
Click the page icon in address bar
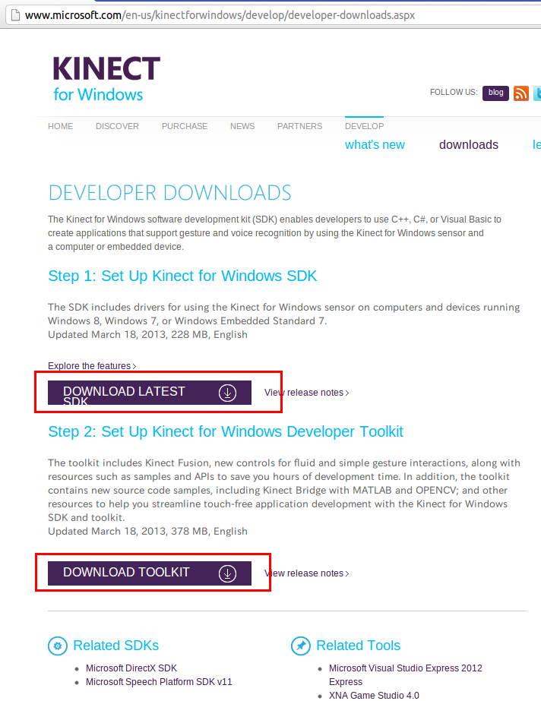(x=16, y=15)
